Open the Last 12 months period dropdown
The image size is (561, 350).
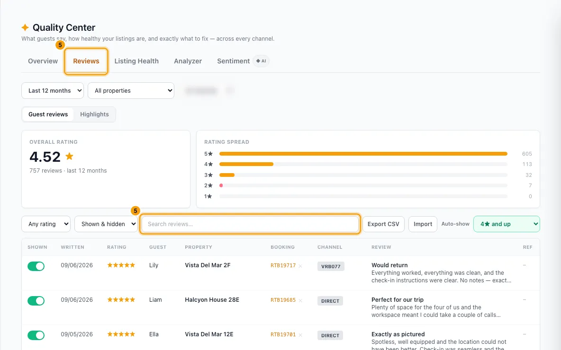click(x=53, y=91)
